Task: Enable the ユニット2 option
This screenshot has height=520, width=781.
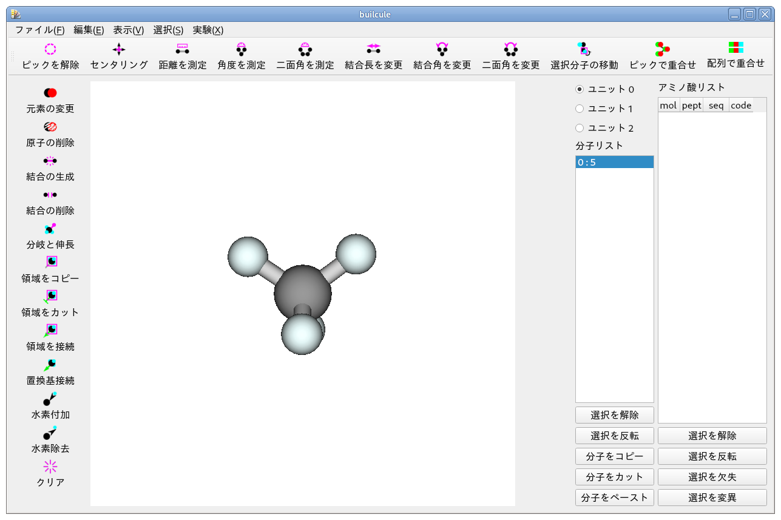Action: [x=580, y=128]
